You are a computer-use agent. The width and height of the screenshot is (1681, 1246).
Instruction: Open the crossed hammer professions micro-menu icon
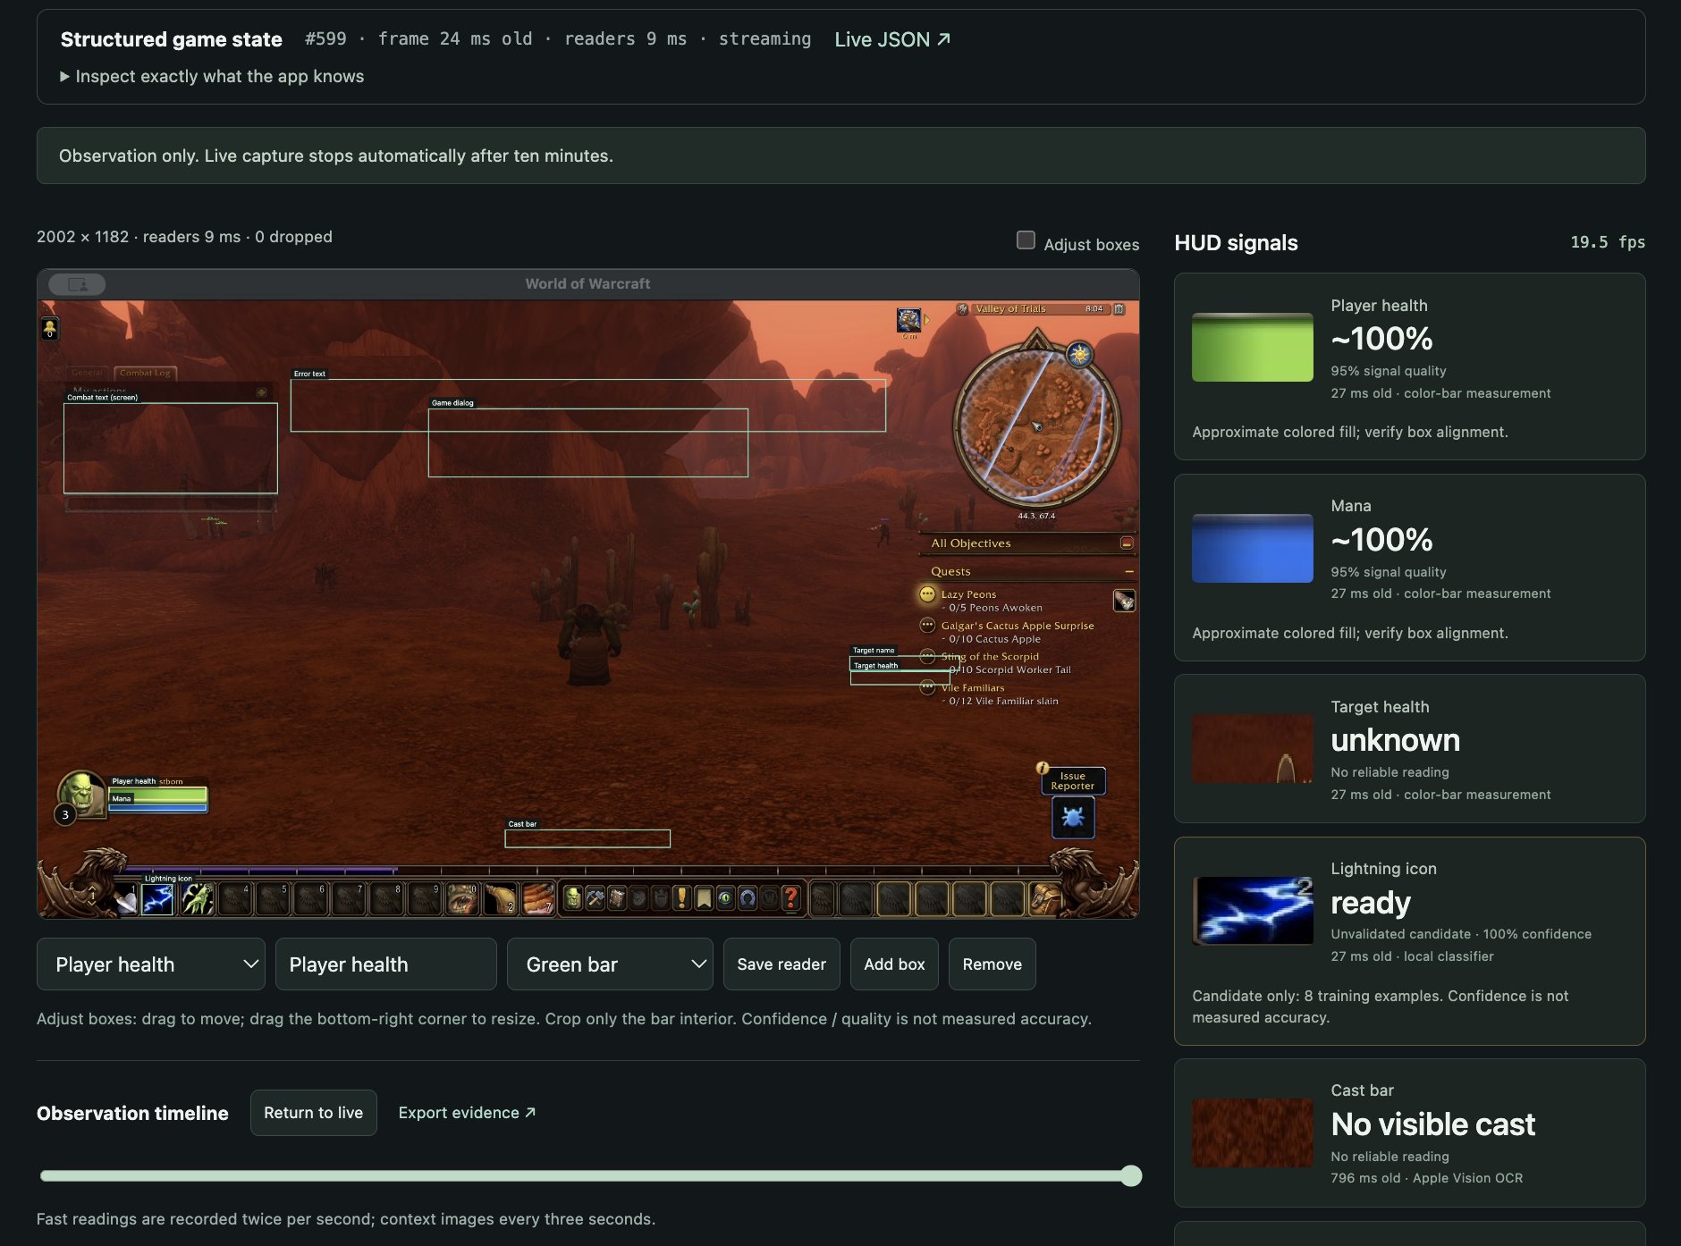tap(595, 897)
